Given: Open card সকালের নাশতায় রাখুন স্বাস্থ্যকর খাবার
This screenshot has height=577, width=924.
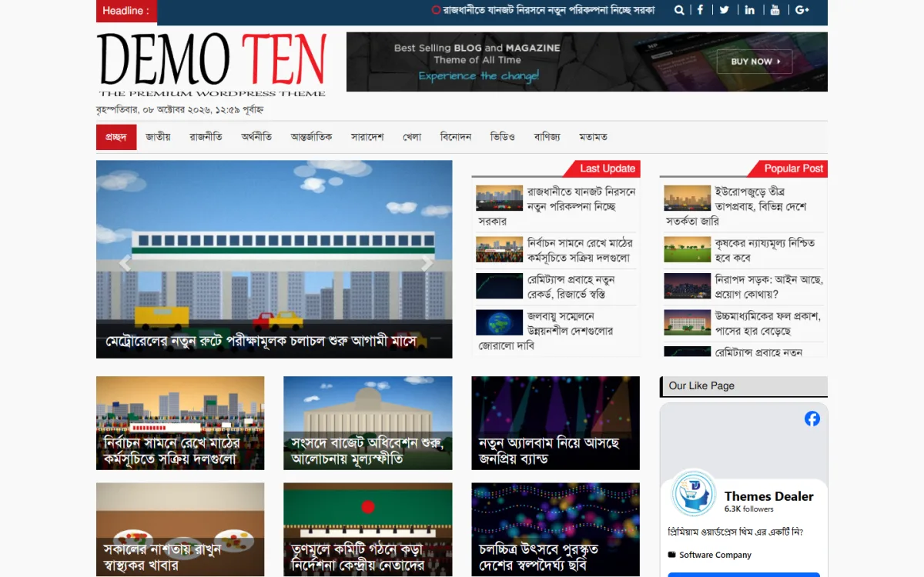Looking at the screenshot, I should click(x=180, y=529).
